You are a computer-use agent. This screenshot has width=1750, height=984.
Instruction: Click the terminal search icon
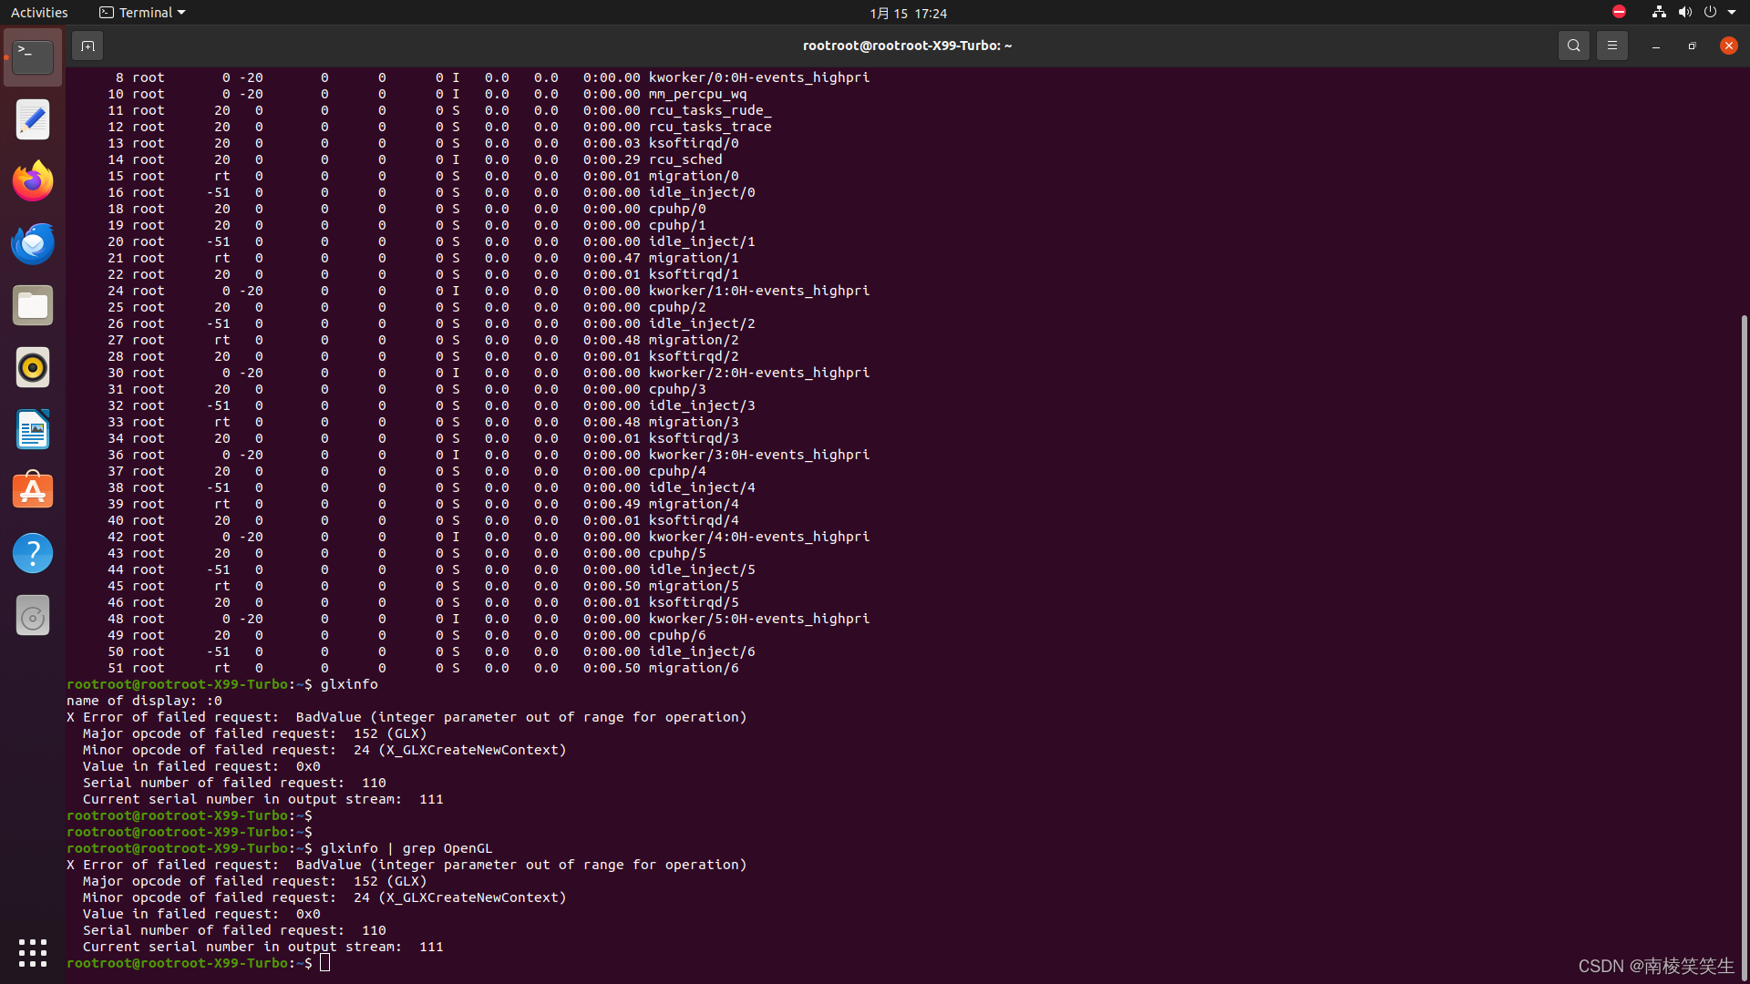tap(1573, 46)
